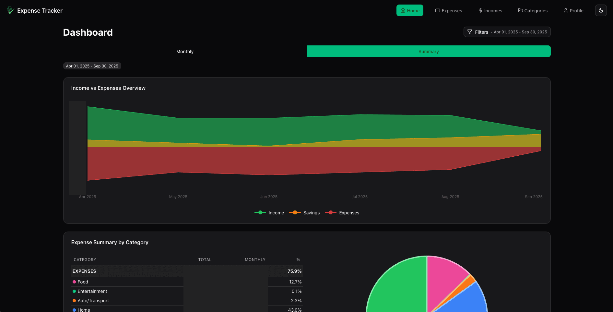Viewport: 613px width, 312px height.
Task: Click the Apr 01 - Sep 30 date badge
Action: coord(92,66)
